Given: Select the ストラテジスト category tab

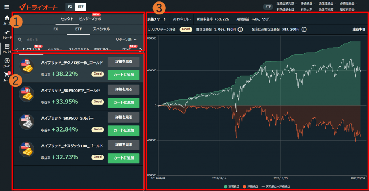Looking at the screenshot, I should click(x=79, y=49).
